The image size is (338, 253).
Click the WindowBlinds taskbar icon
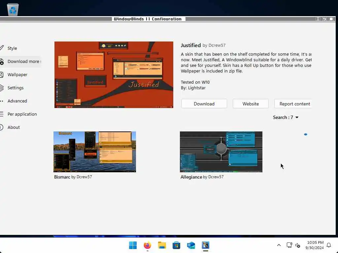pyautogui.click(x=206, y=245)
